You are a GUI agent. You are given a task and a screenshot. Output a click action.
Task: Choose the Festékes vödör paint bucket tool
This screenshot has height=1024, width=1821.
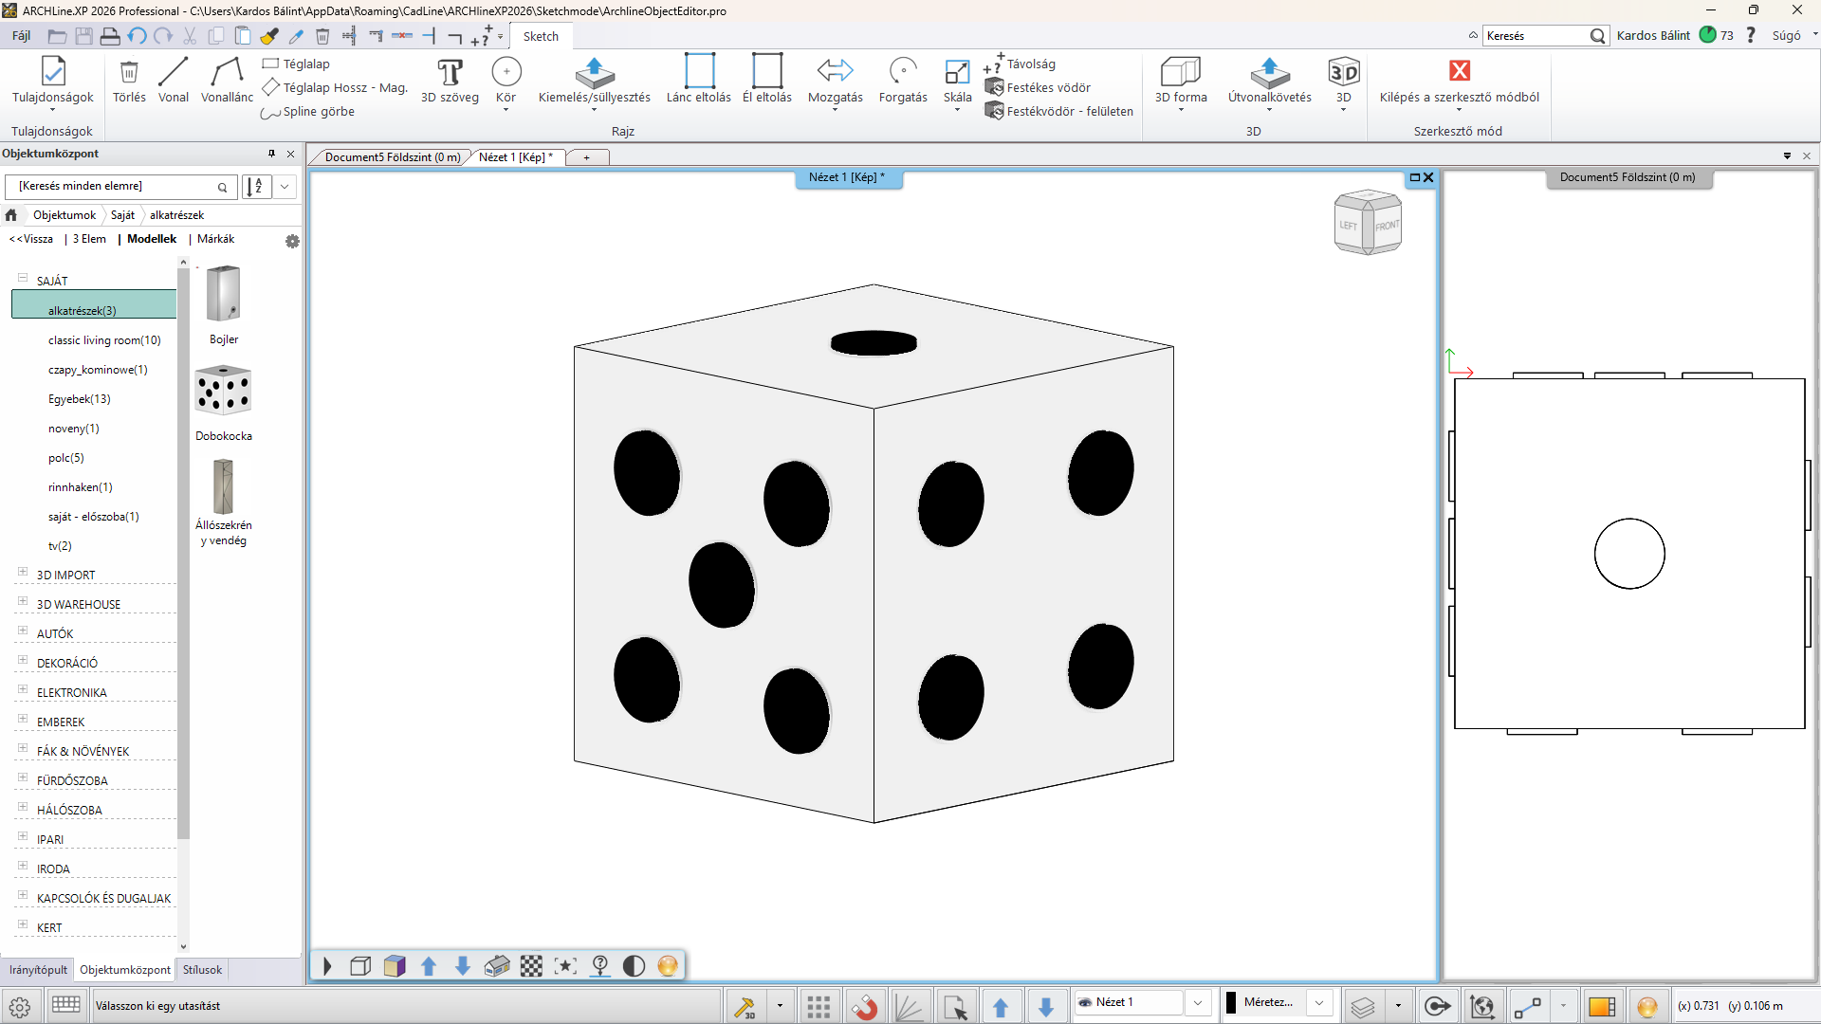click(x=1039, y=87)
